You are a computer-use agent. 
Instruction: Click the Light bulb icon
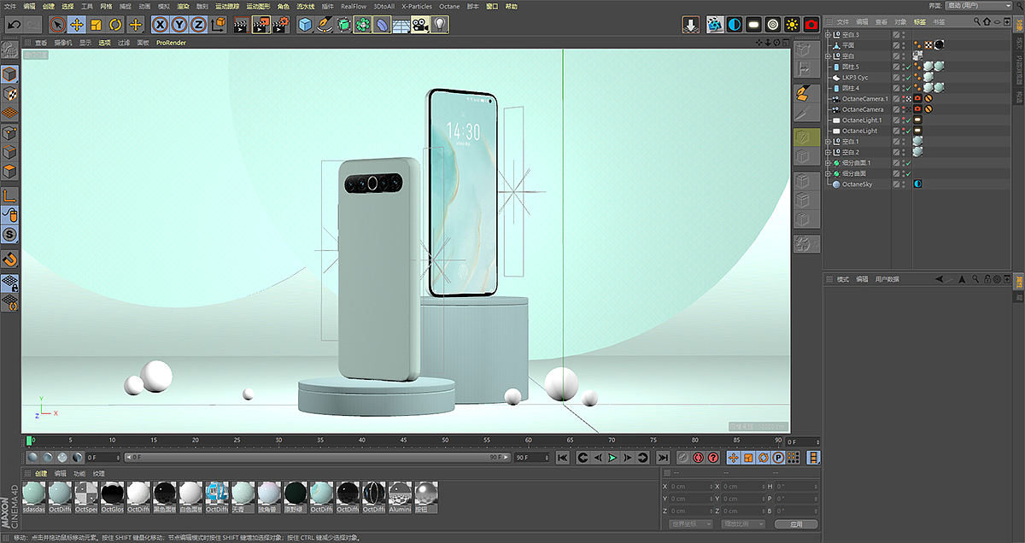pyautogui.click(x=440, y=25)
